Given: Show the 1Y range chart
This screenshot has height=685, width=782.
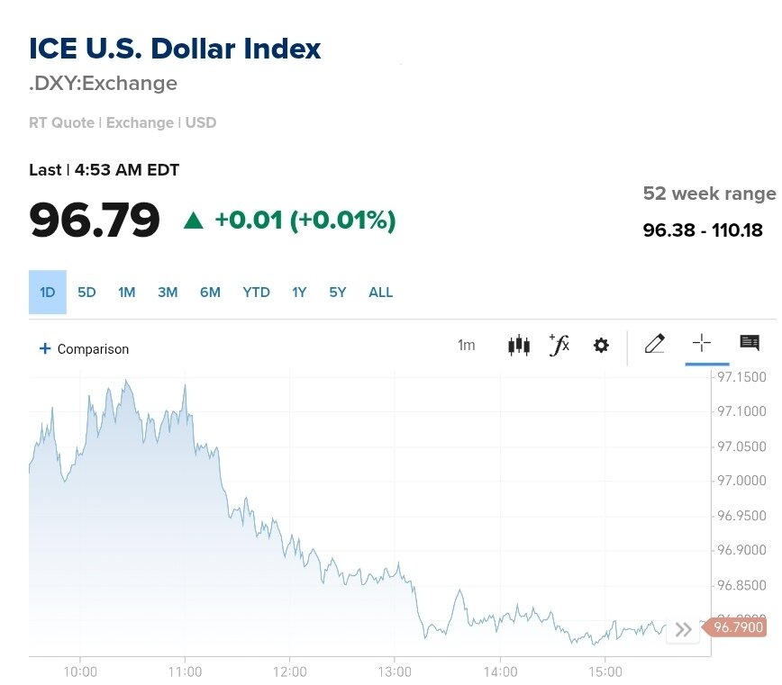Looking at the screenshot, I should pyautogui.click(x=299, y=292).
